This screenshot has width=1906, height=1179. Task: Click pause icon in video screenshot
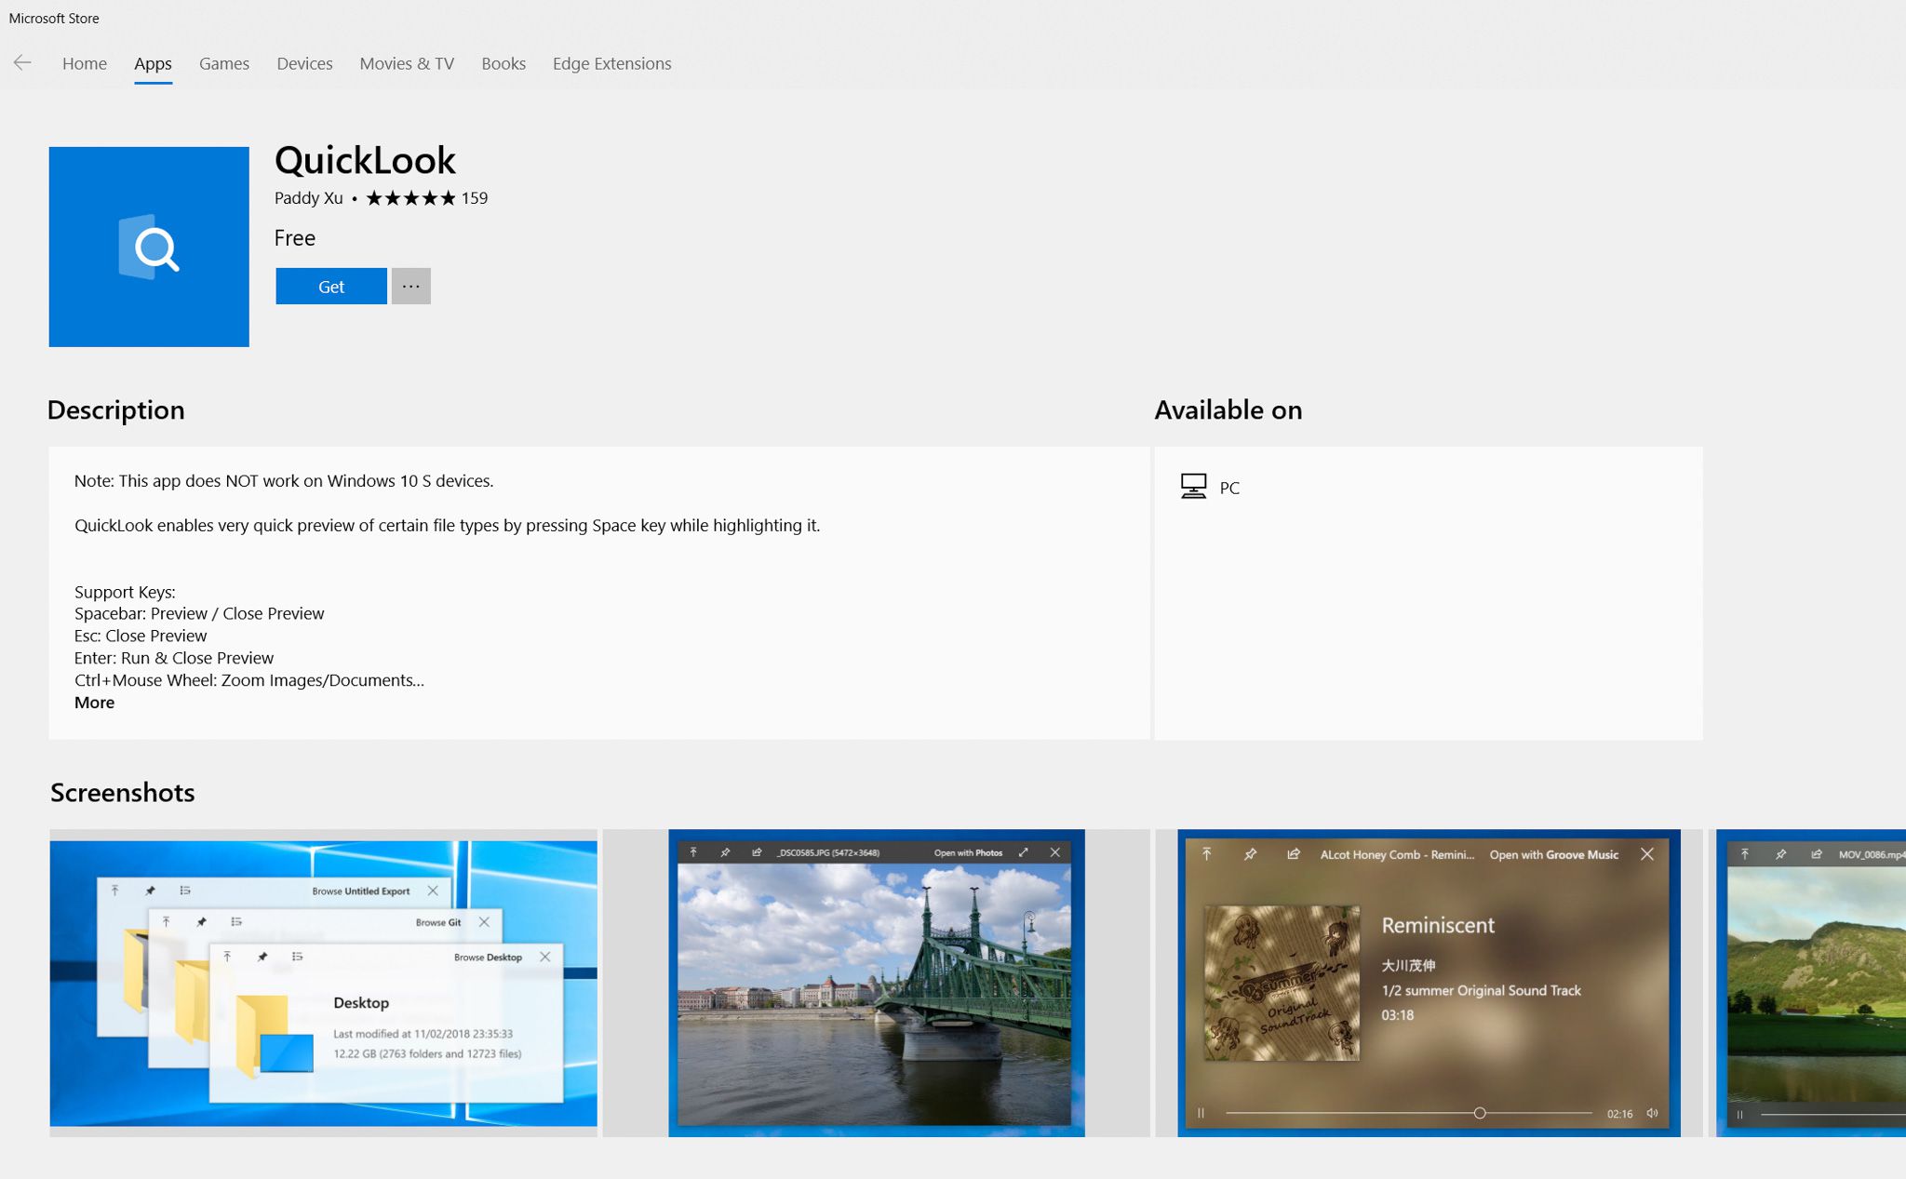(x=1739, y=1114)
